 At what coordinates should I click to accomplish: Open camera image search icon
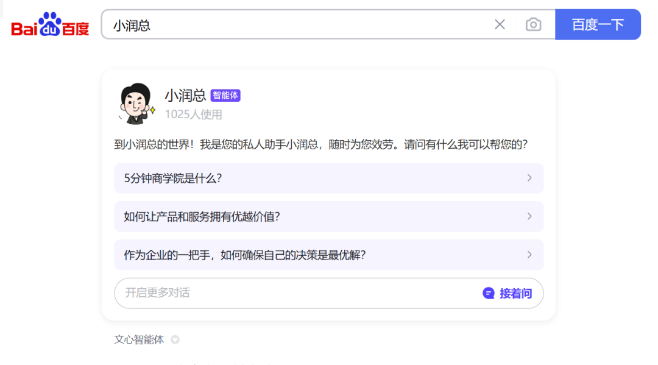[x=533, y=24]
